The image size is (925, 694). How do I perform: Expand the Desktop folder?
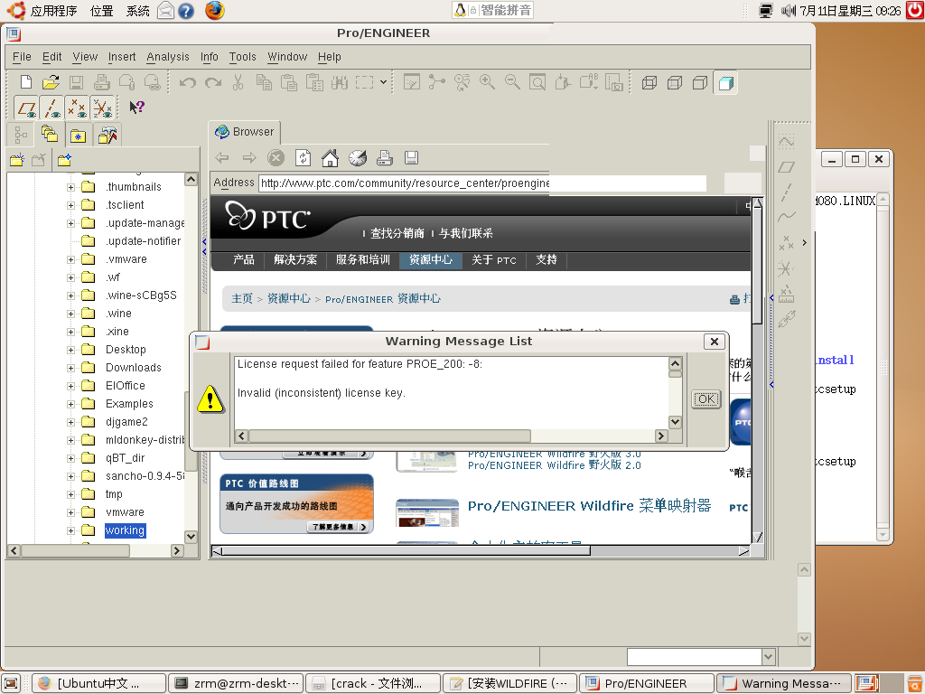pos(70,350)
